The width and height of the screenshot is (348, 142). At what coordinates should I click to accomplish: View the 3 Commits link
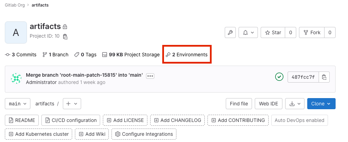pyautogui.click(x=21, y=55)
